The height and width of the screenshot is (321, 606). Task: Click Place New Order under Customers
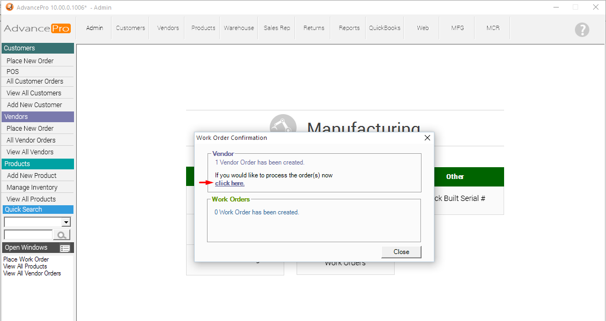[30, 61]
